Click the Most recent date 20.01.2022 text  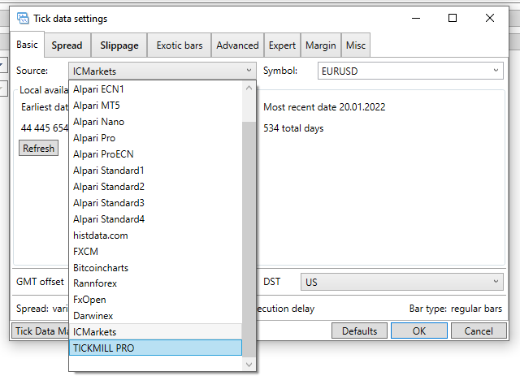324,107
